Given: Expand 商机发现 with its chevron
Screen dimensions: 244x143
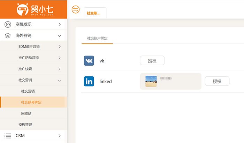Looking at the screenshot, I should [x=60, y=25].
